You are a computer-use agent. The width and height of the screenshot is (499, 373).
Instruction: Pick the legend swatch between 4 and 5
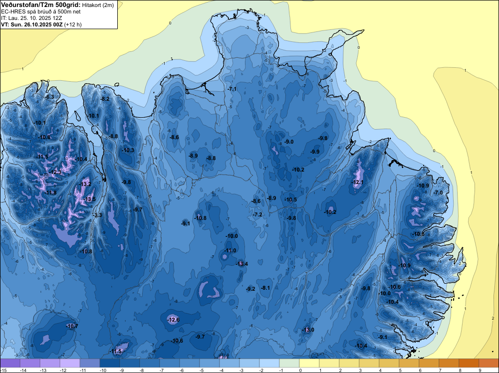(389, 363)
